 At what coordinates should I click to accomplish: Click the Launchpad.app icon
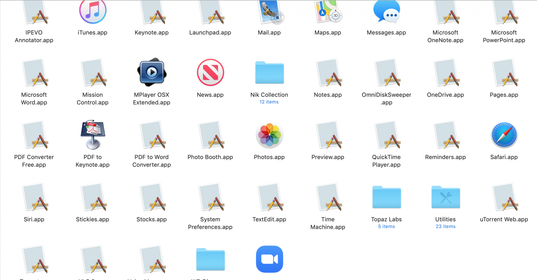212,12
